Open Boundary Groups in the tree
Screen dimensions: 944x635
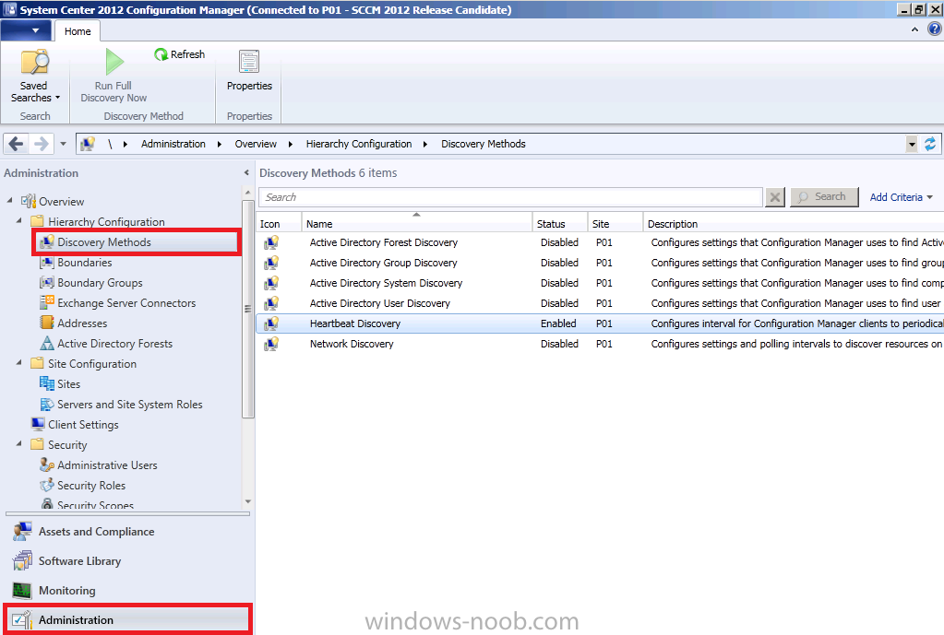point(100,283)
